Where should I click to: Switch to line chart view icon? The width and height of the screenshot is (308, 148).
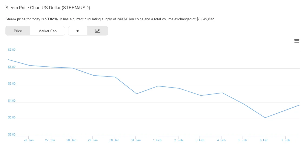[97, 31]
